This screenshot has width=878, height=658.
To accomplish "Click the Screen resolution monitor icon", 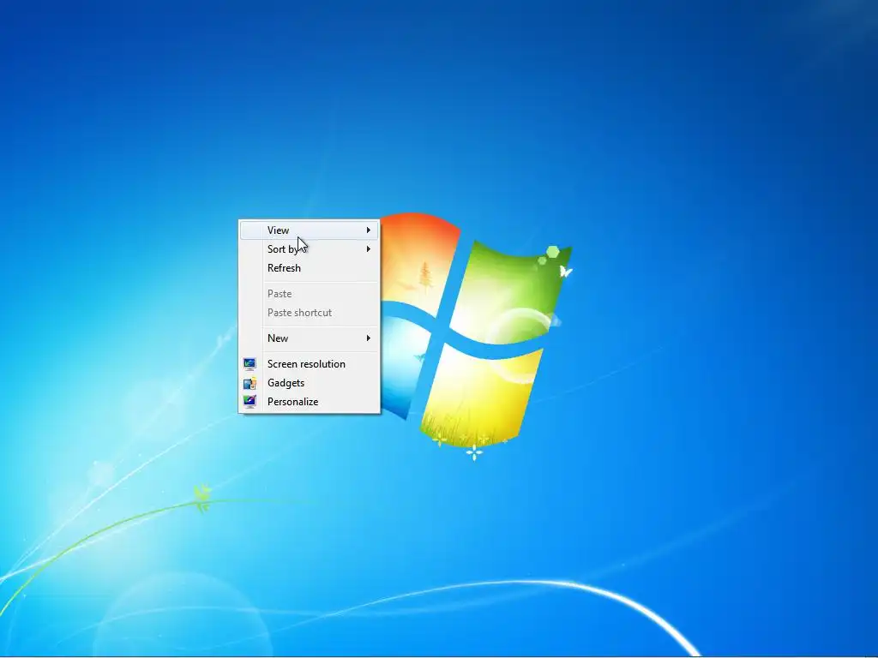I will [250, 363].
